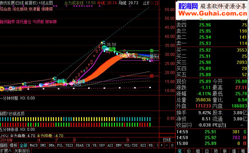
Task: Select the 价 tab in quote panel
Action: click(189, 151)
